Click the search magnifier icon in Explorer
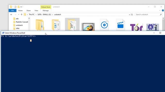Screen dimensions: 165x92 tap(161, 15)
